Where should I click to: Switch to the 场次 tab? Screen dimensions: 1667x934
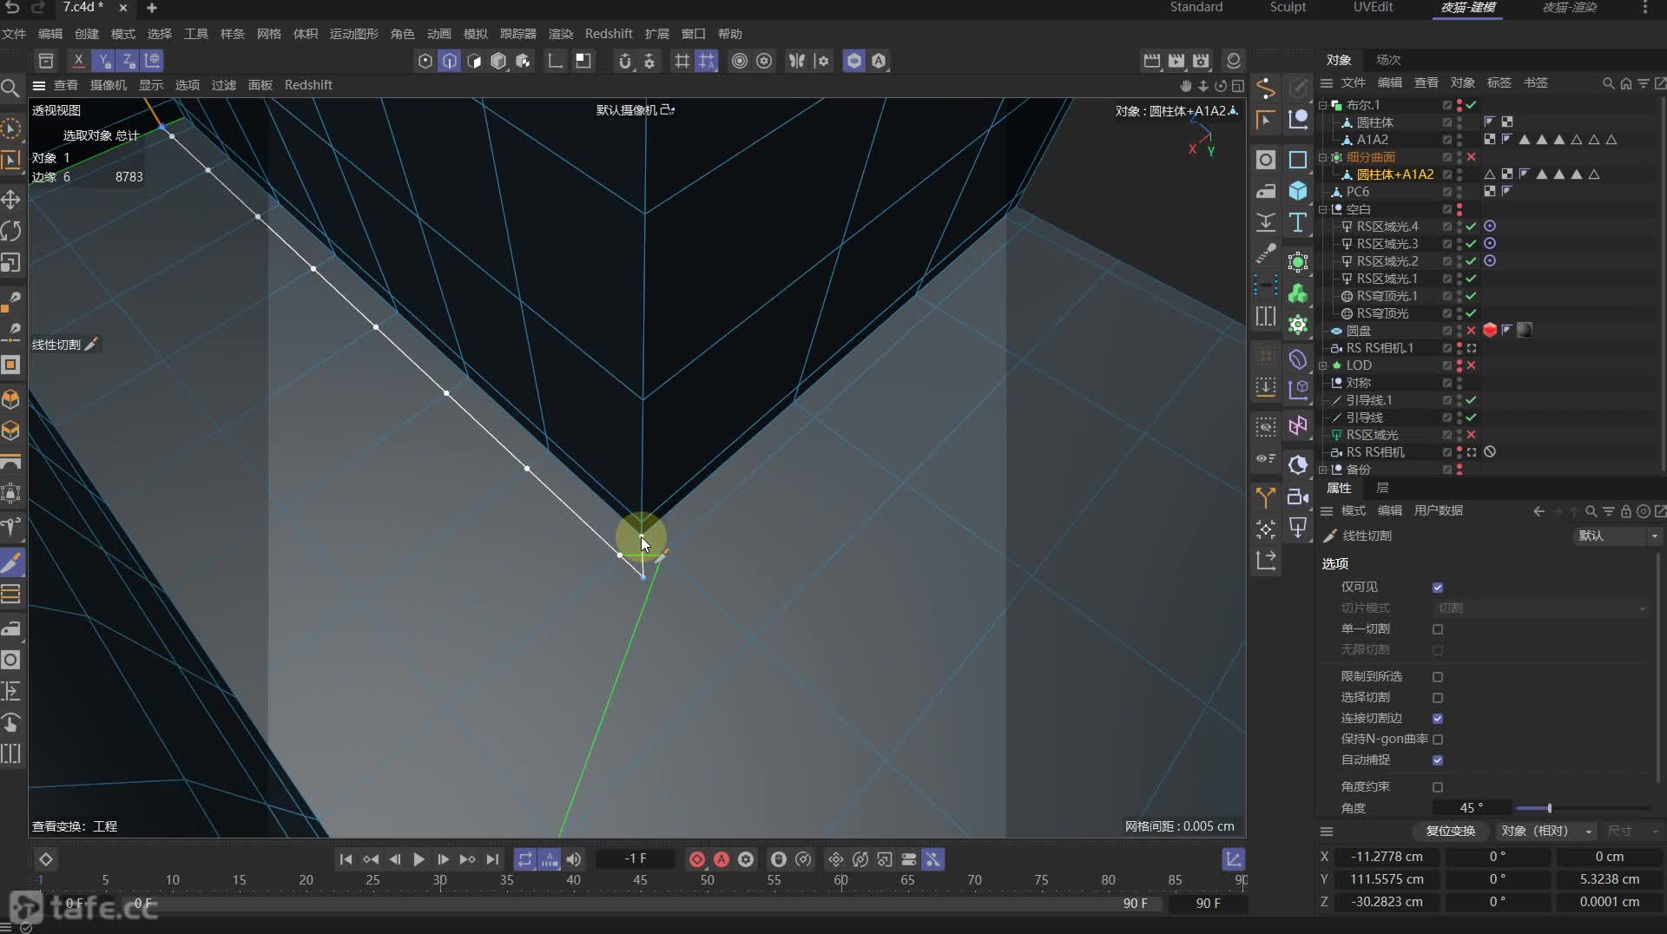point(1388,60)
